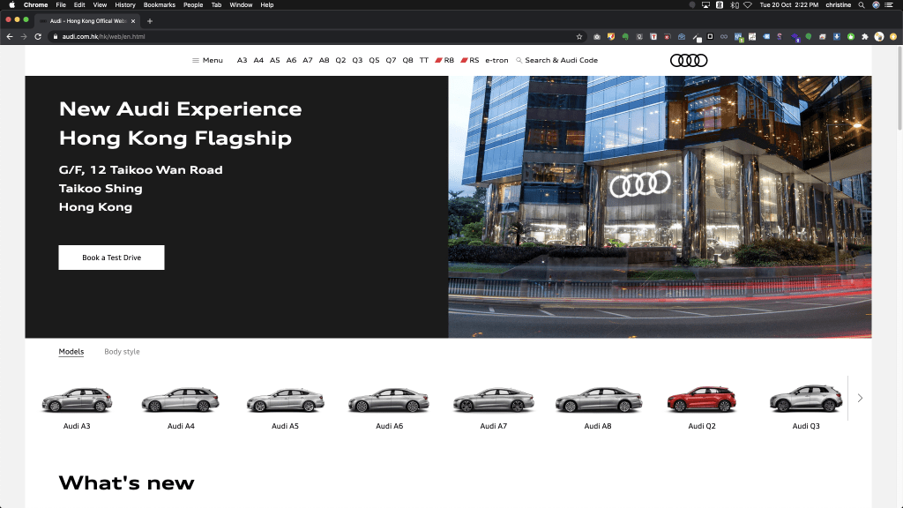
Task: Open the hamburger Menu icon
Action: pos(195,61)
